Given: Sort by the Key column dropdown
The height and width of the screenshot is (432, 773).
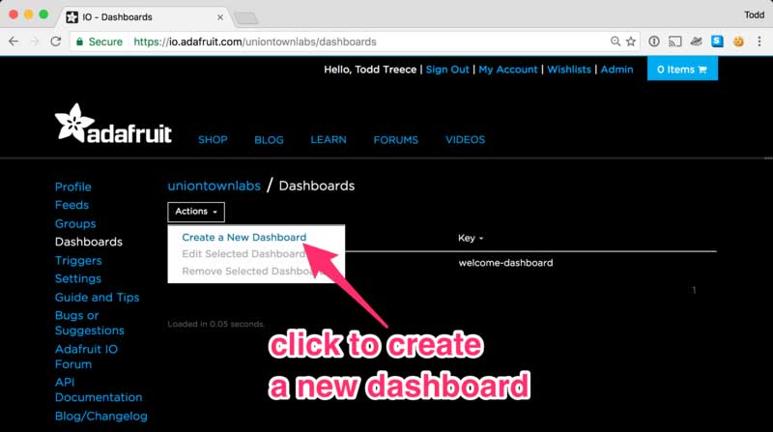Looking at the screenshot, I should [x=471, y=238].
